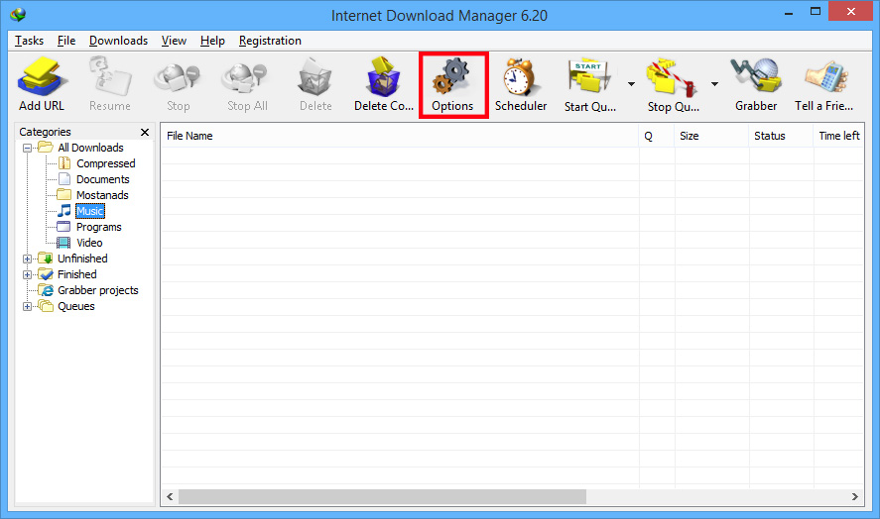880x519 pixels.
Task: Select the Programs category
Action: coord(99,227)
